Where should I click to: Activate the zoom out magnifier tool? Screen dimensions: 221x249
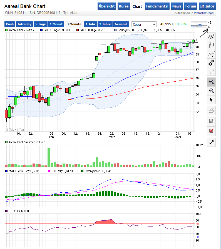tap(211, 91)
